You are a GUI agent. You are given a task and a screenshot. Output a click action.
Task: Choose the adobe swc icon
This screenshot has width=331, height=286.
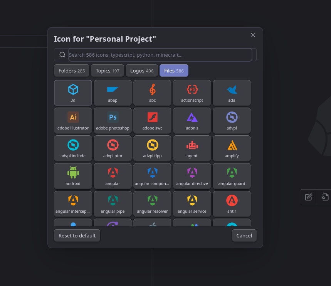coord(153,121)
